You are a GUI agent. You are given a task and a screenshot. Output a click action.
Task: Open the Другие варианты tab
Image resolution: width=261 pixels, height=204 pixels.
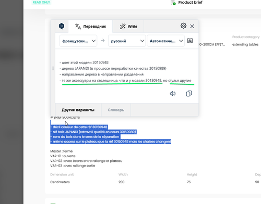(x=78, y=110)
